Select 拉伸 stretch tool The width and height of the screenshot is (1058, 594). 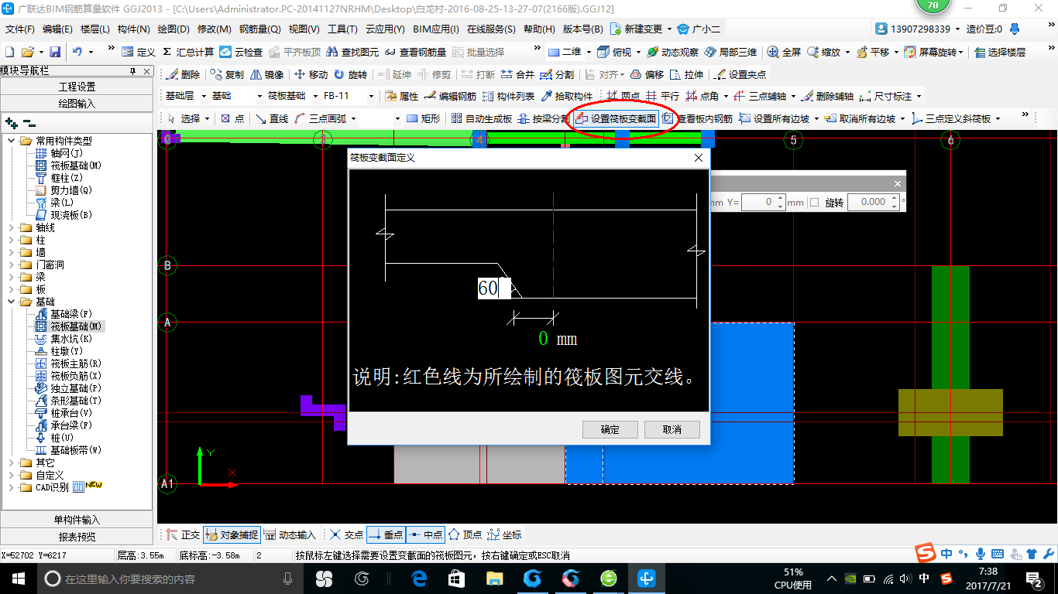pos(687,75)
